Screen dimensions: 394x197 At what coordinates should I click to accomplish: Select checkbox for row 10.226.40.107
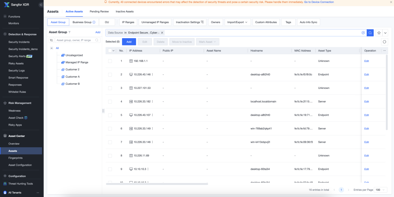tap(110, 115)
